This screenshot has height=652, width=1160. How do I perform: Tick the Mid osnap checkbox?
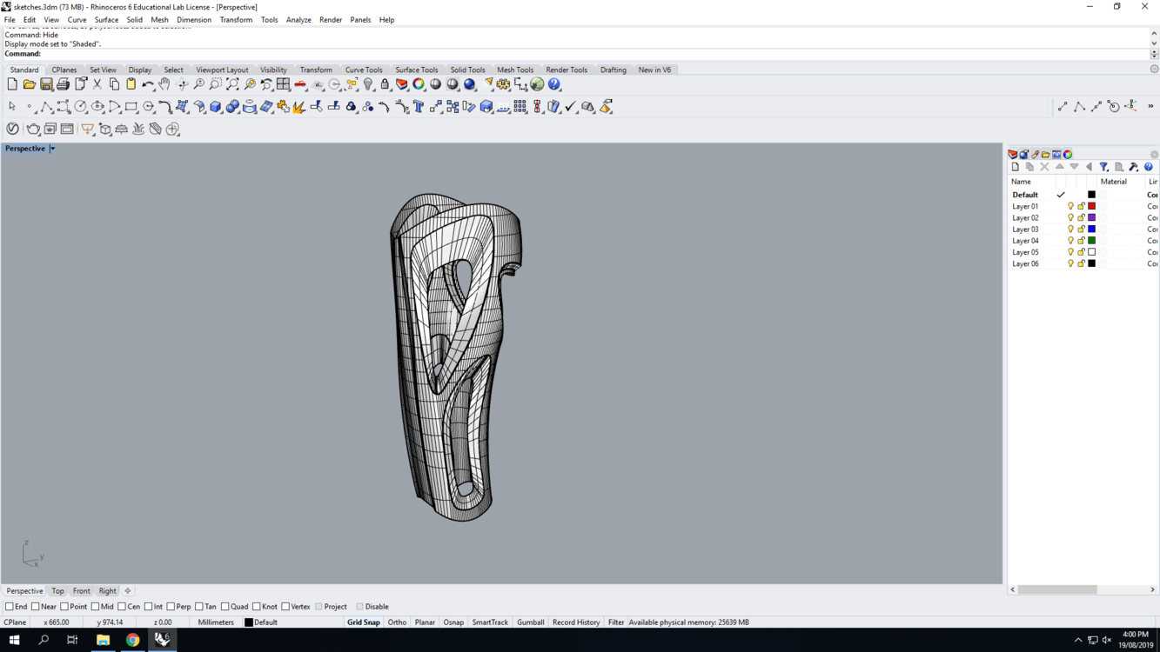point(96,607)
